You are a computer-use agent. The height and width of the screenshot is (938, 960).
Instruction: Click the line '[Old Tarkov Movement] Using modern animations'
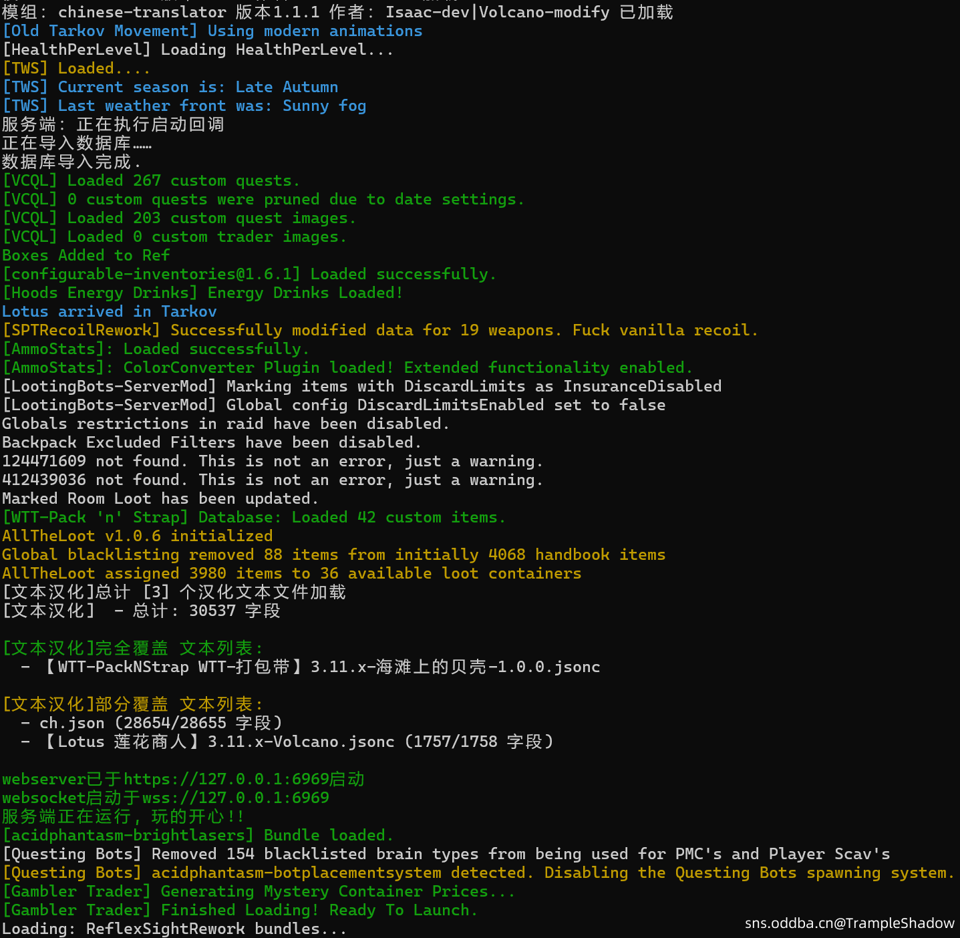click(212, 31)
